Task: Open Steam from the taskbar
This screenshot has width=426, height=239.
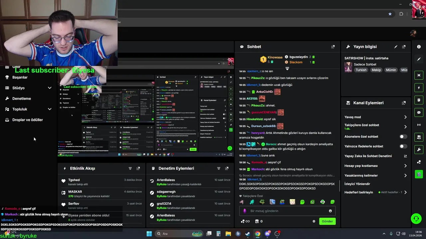Action: [x=248, y=234]
